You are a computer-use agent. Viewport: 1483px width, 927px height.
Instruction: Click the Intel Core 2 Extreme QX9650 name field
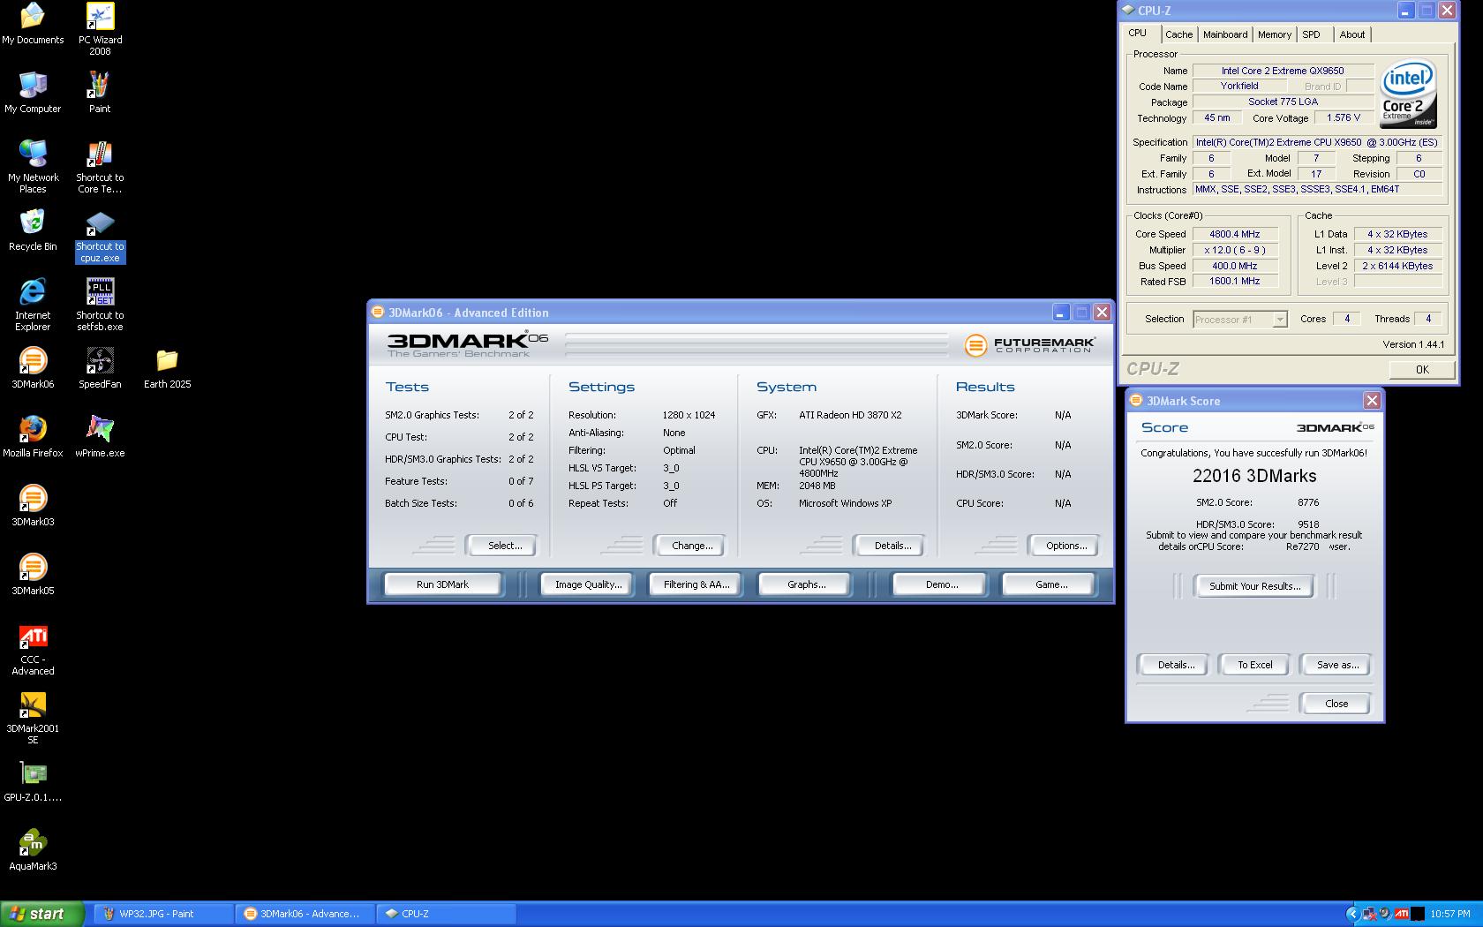point(1283,71)
